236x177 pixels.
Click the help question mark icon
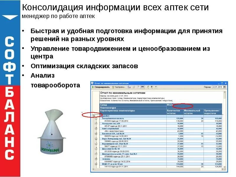click(156, 87)
